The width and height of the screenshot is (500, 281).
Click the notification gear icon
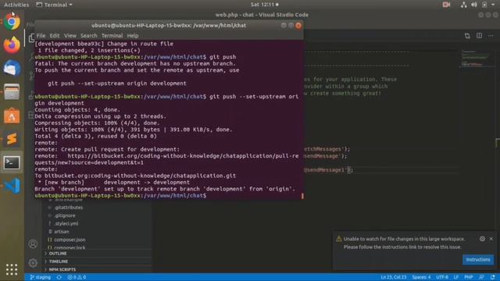click(482, 239)
